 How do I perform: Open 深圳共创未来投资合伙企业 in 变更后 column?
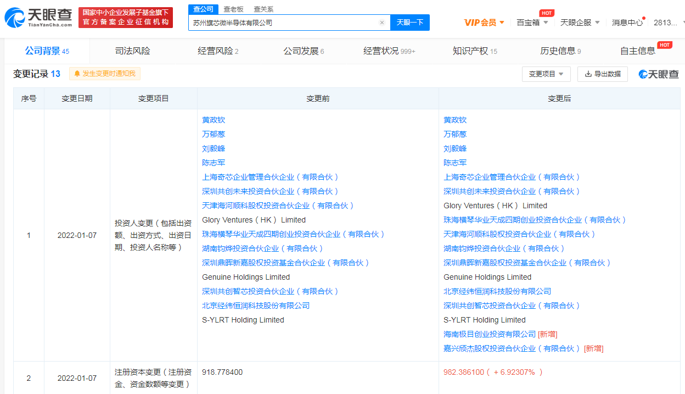point(512,191)
